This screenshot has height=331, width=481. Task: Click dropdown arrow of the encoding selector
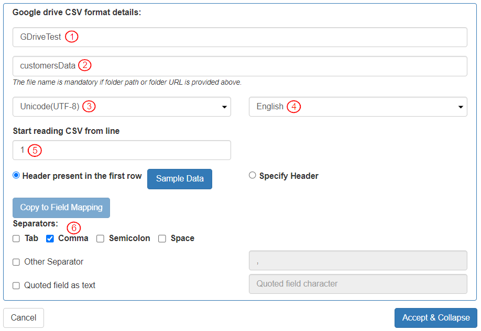(x=224, y=107)
